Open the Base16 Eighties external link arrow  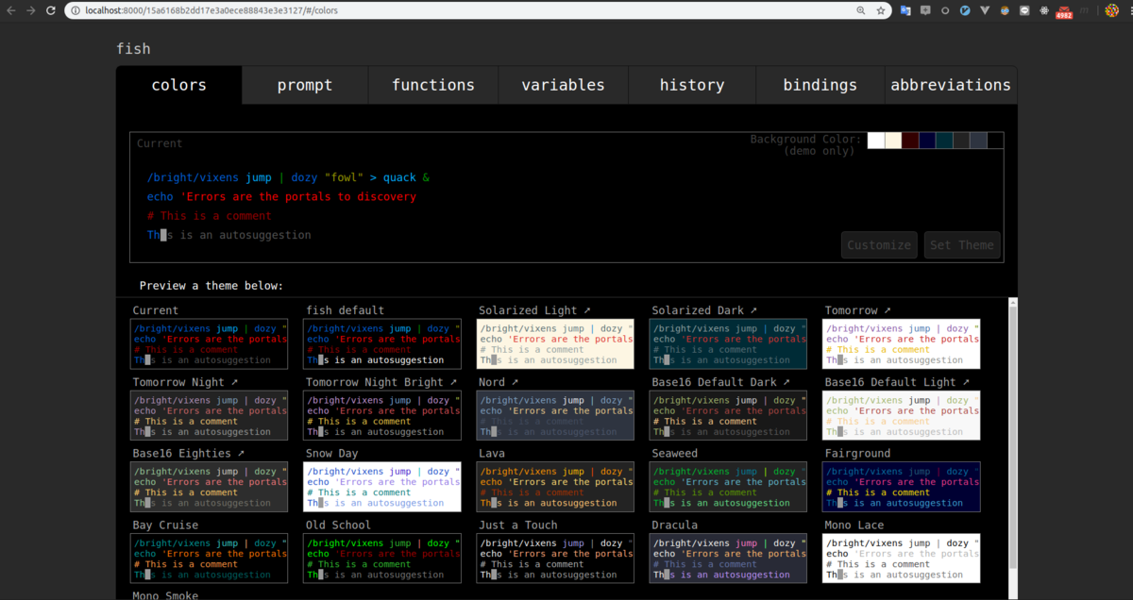(241, 454)
